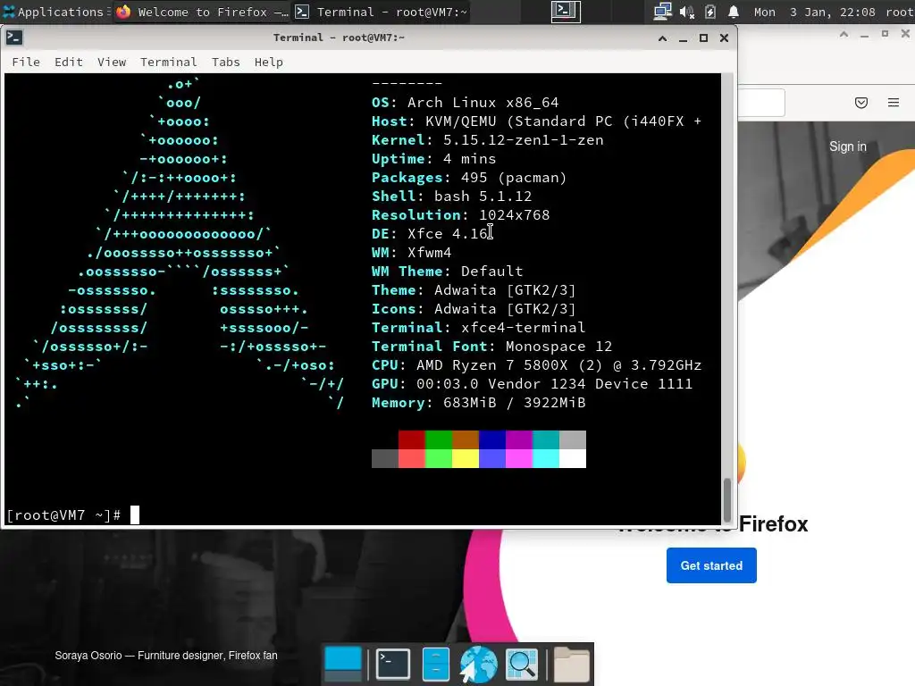Click the OS: Arch Linux x86_64 line
Image resolution: width=915 pixels, height=686 pixels.
(x=465, y=103)
